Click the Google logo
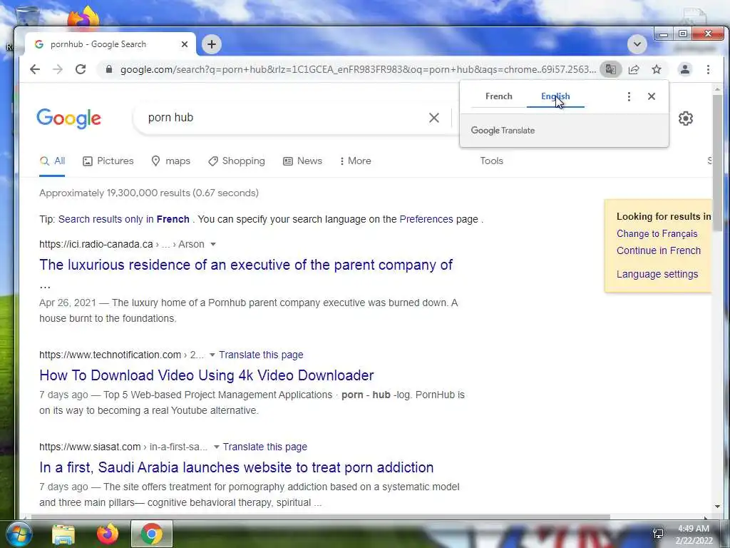The width and height of the screenshot is (730, 548). pyautogui.click(x=69, y=118)
